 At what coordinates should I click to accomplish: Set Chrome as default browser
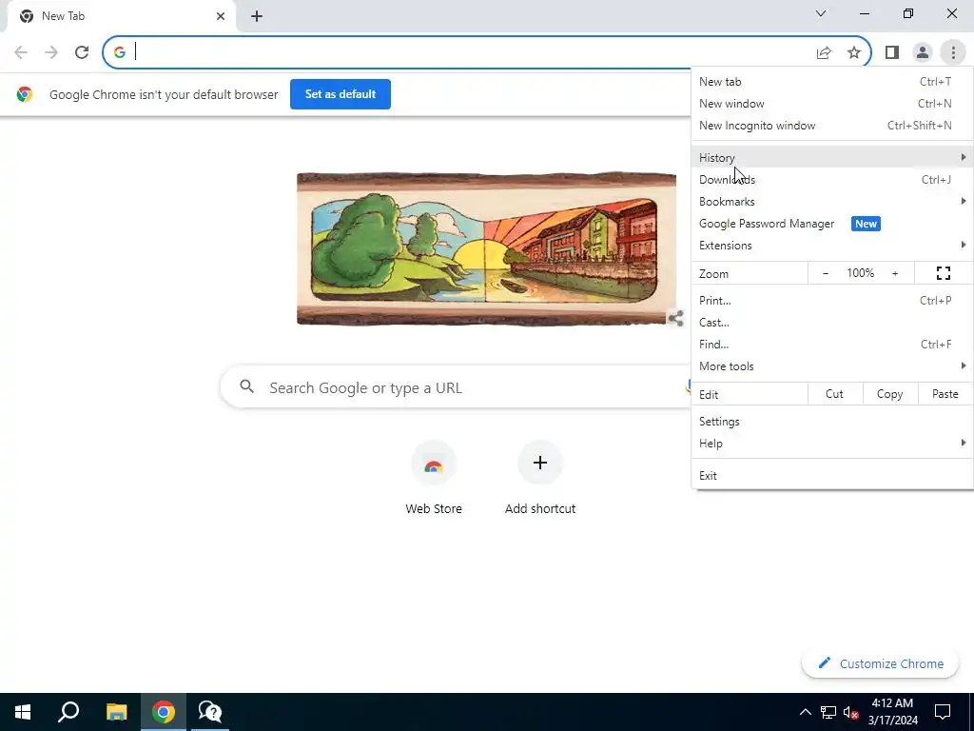[341, 94]
